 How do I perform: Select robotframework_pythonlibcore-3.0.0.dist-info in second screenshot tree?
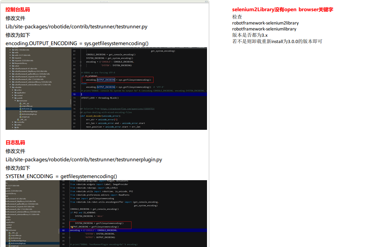[22, 204]
